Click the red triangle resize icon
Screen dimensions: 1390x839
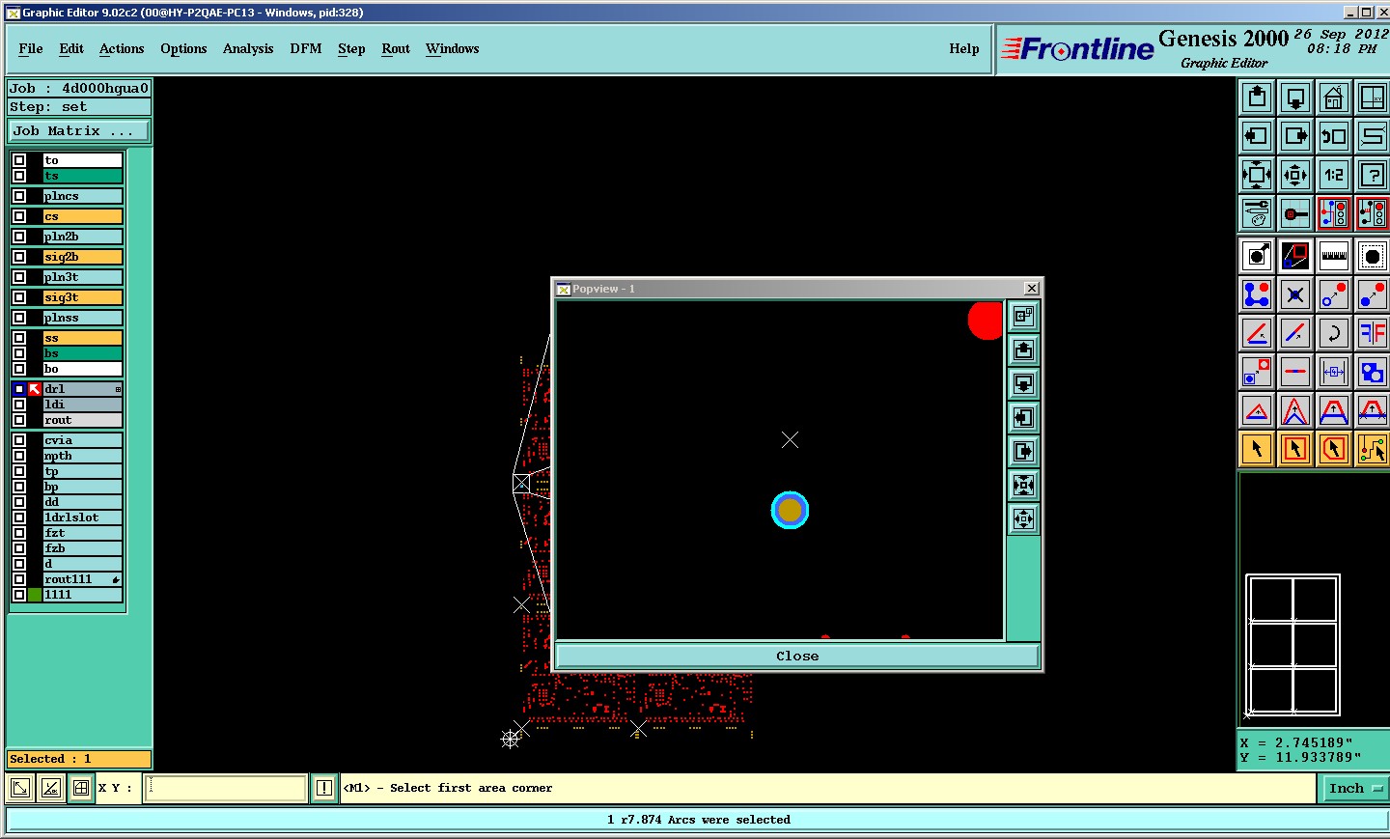[x=1257, y=410]
